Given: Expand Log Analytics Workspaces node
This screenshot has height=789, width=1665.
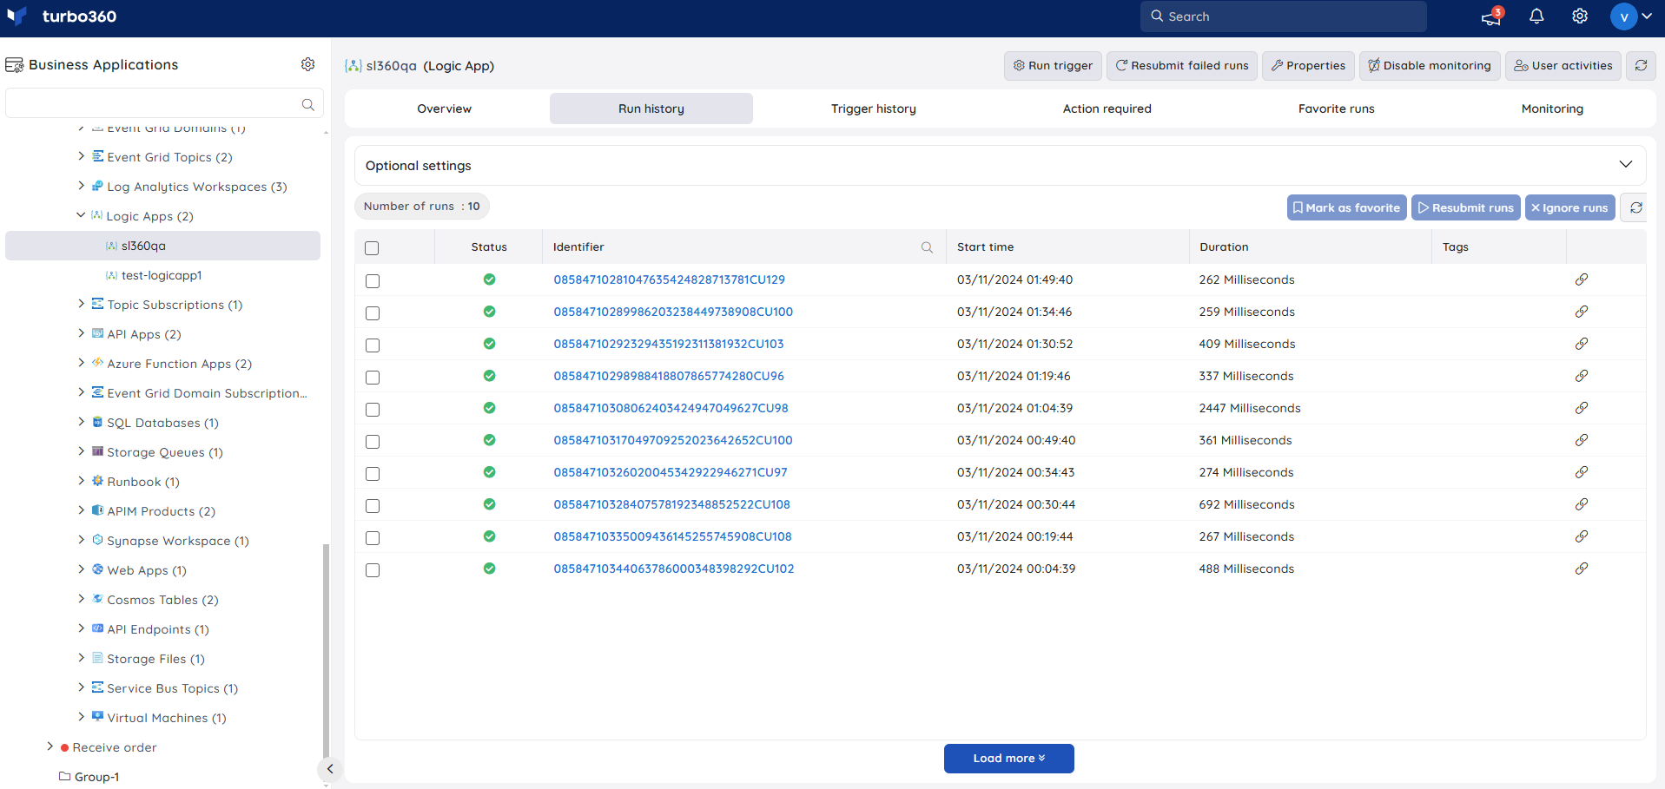Looking at the screenshot, I should tap(81, 186).
